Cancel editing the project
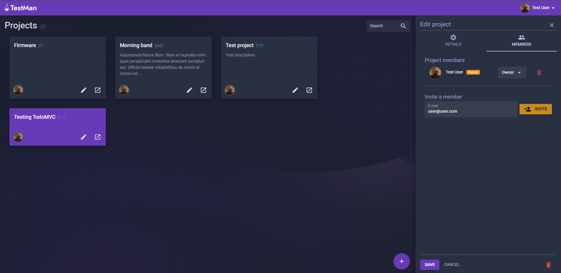The image size is (561, 273). (x=452, y=265)
